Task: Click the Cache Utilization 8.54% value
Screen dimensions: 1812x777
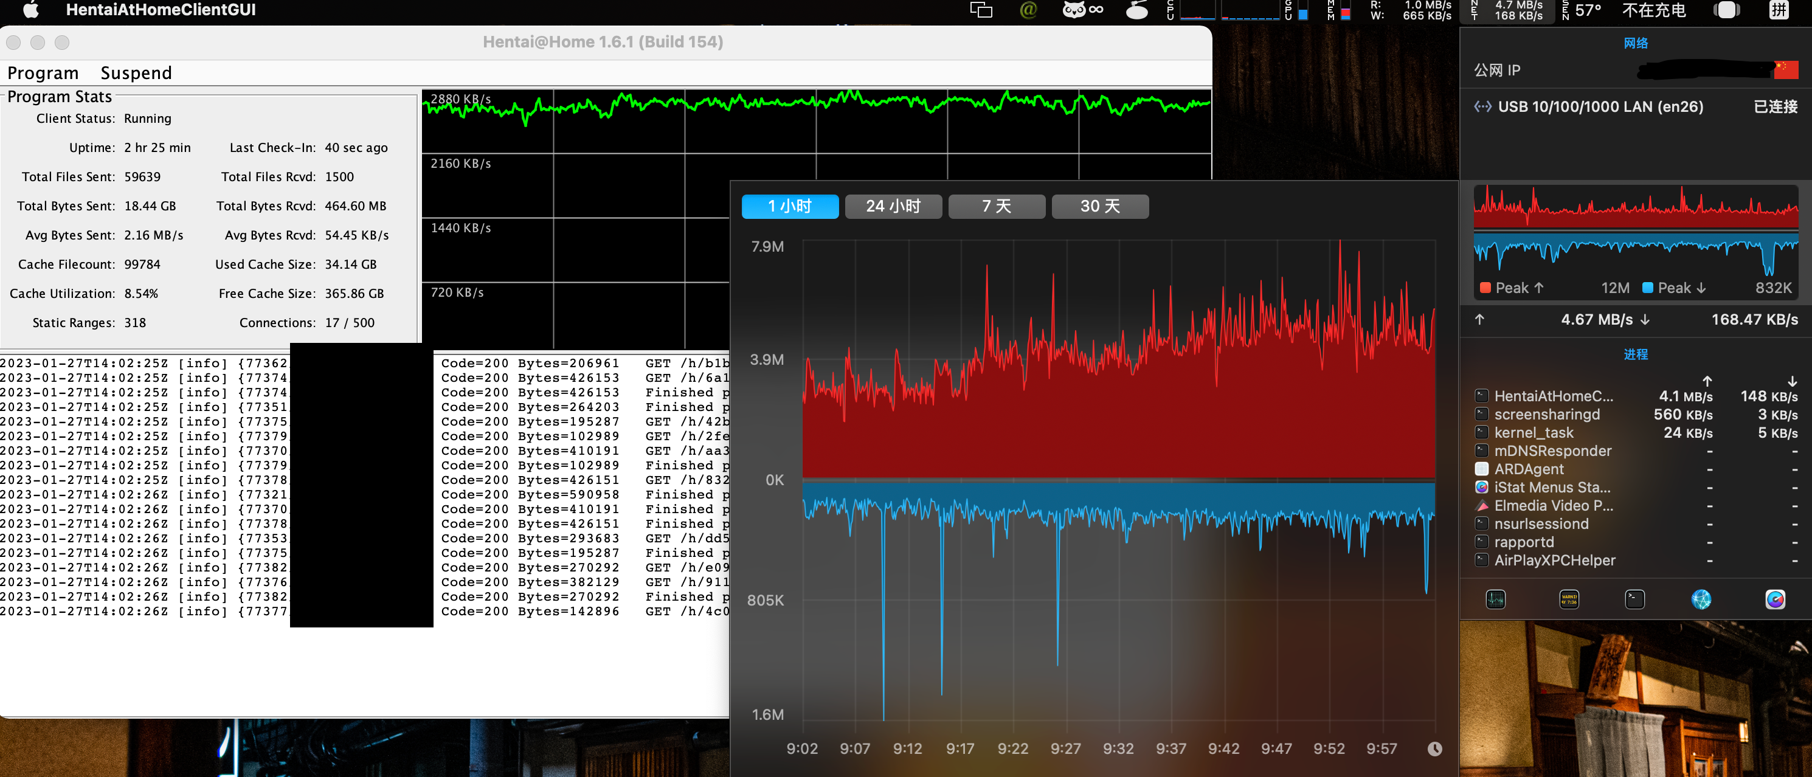Action: point(140,294)
